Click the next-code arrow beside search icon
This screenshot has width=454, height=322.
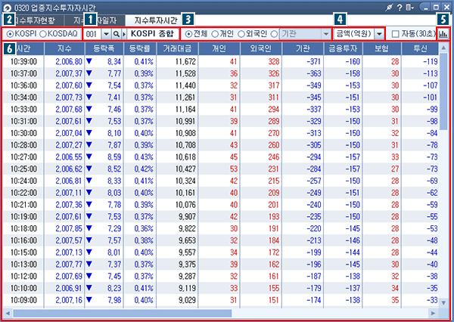[125, 35]
